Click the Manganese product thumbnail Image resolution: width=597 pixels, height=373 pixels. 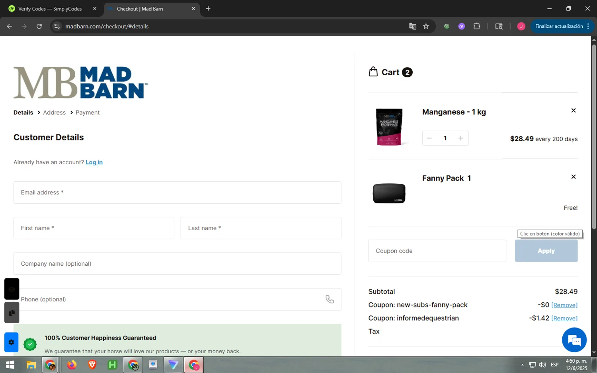(x=389, y=126)
